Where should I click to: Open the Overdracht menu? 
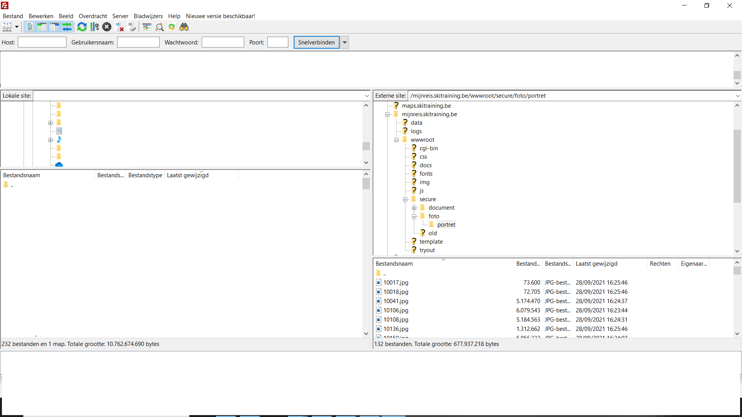(93, 16)
